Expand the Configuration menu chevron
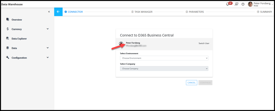 (48, 57)
